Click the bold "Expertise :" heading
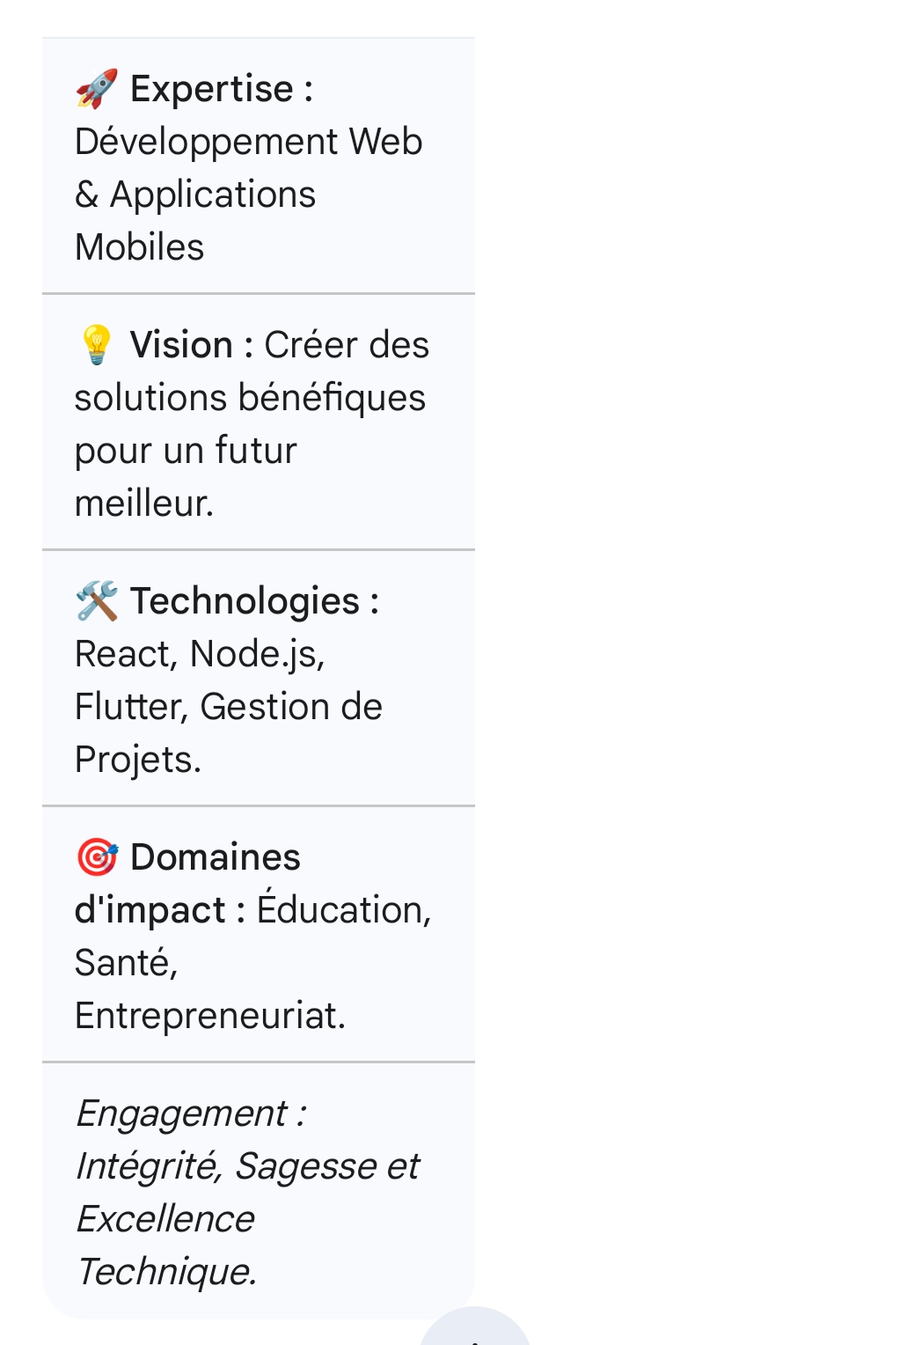 pos(222,89)
